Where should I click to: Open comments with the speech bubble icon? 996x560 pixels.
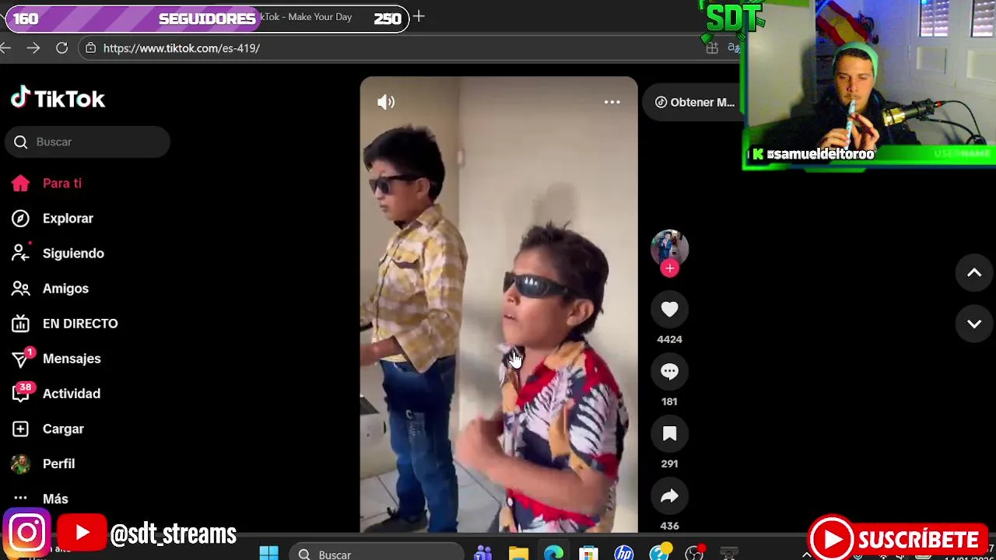point(669,372)
